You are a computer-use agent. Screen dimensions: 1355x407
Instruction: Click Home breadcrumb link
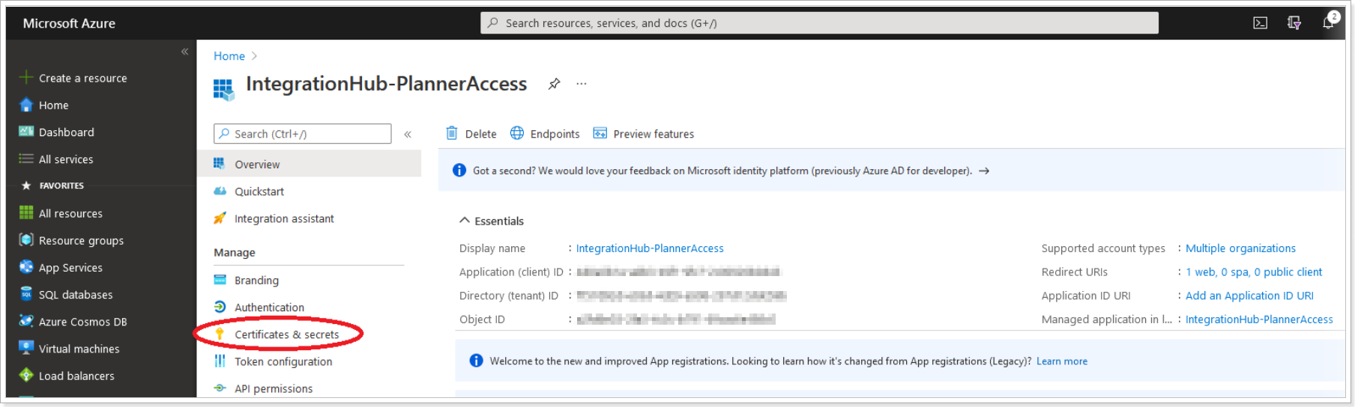229,56
